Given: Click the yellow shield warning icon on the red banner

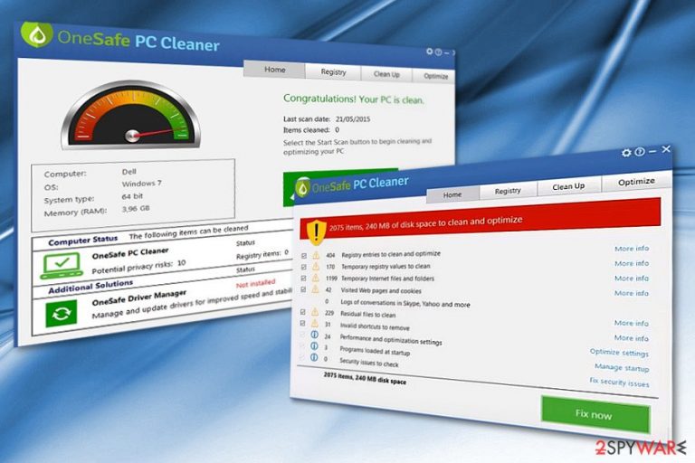Looking at the screenshot, I should point(316,231).
